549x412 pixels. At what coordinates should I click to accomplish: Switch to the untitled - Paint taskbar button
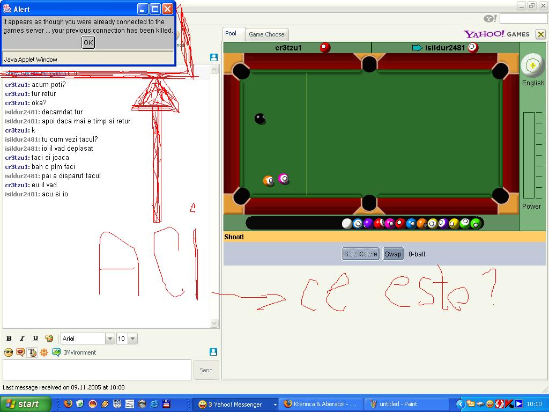(x=406, y=404)
